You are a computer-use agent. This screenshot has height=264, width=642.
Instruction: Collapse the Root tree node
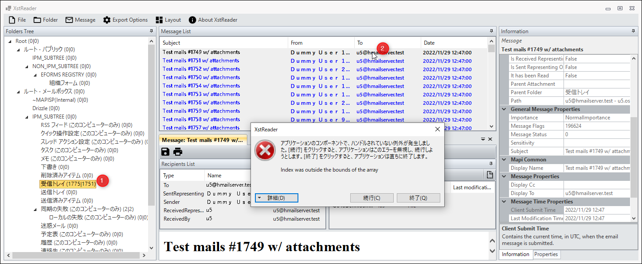(10, 41)
